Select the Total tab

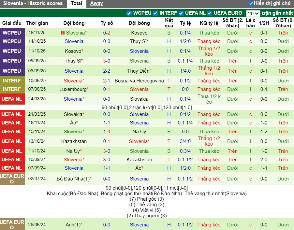pyautogui.click(x=77, y=4)
